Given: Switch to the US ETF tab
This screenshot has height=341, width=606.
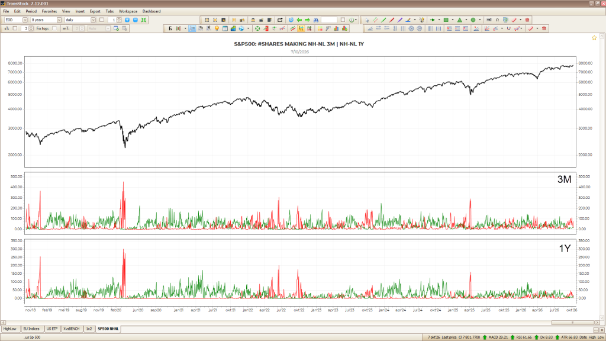Looking at the screenshot, I should (x=52, y=329).
